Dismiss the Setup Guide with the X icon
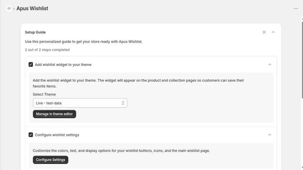Screen dimensions: 303x170 [x=264, y=32]
